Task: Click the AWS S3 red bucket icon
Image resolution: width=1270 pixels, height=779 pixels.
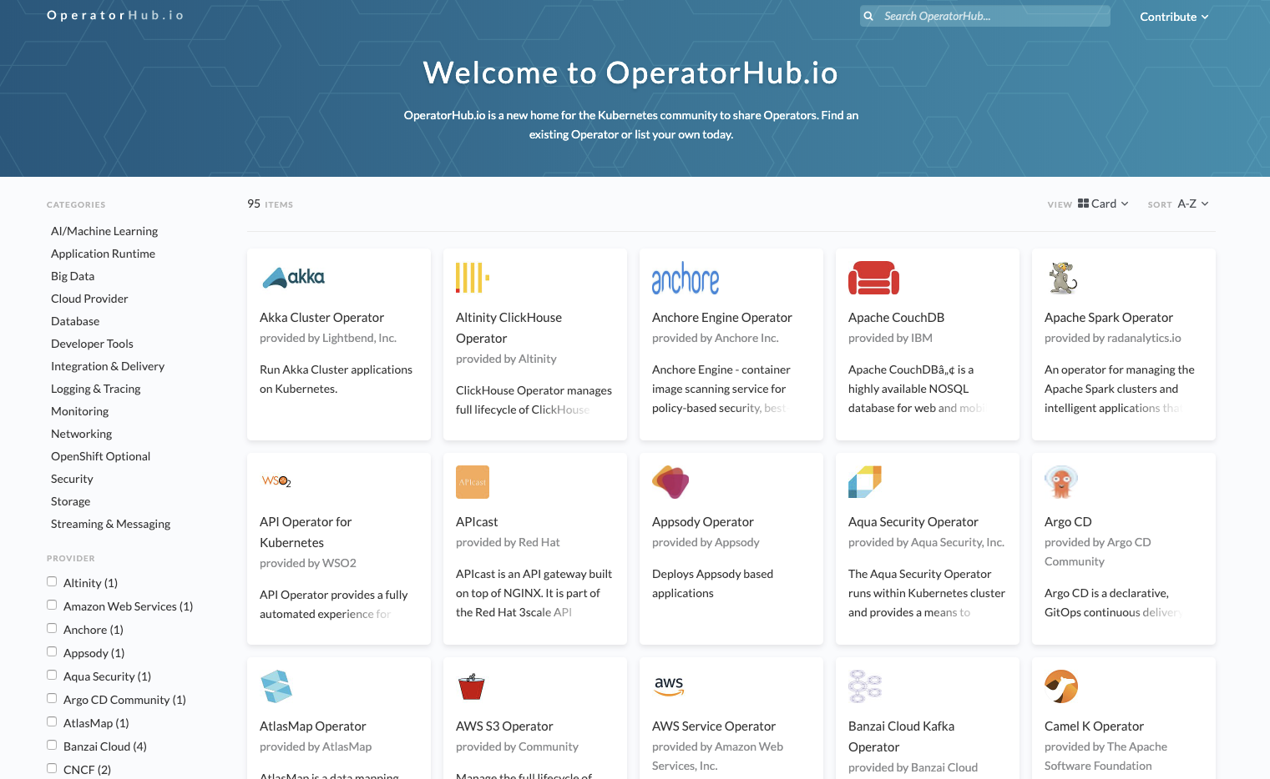Action: coord(472,686)
